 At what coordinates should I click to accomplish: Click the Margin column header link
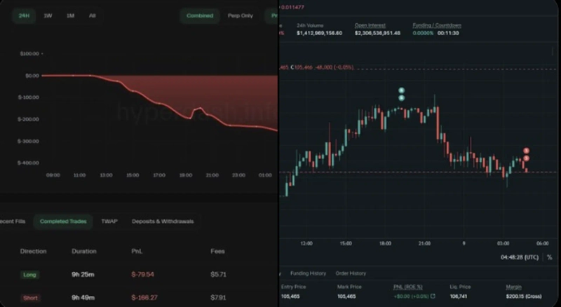[x=513, y=287]
